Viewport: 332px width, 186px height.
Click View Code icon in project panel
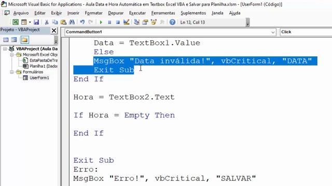6,40
